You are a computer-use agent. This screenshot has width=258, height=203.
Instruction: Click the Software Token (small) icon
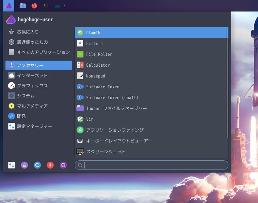(80, 97)
